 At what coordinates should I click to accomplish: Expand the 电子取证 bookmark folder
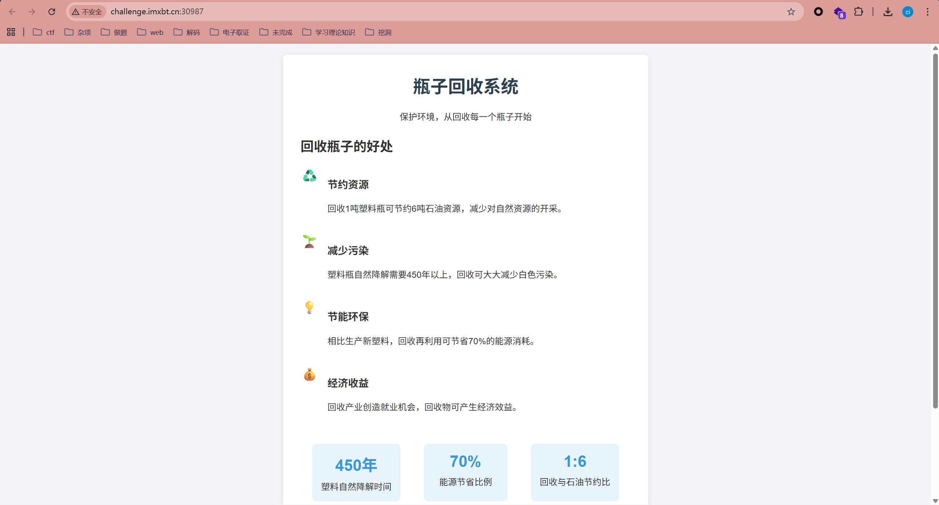click(230, 32)
